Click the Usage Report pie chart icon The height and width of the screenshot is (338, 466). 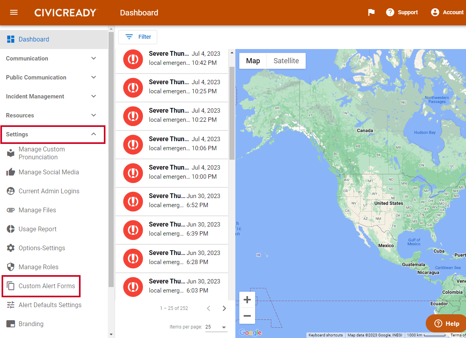click(11, 229)
